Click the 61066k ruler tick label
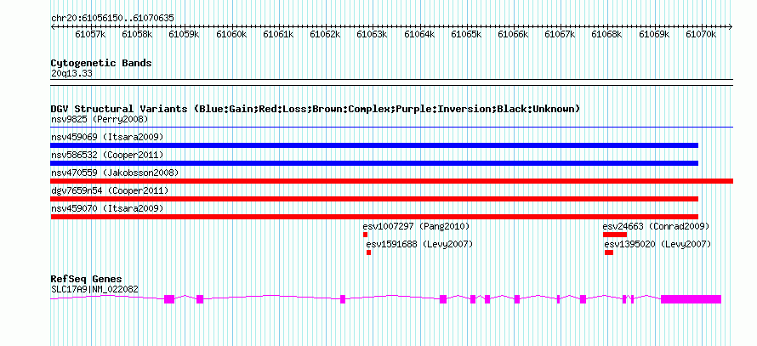The height and width of the screenshot is (346, 757). [513, 34]
